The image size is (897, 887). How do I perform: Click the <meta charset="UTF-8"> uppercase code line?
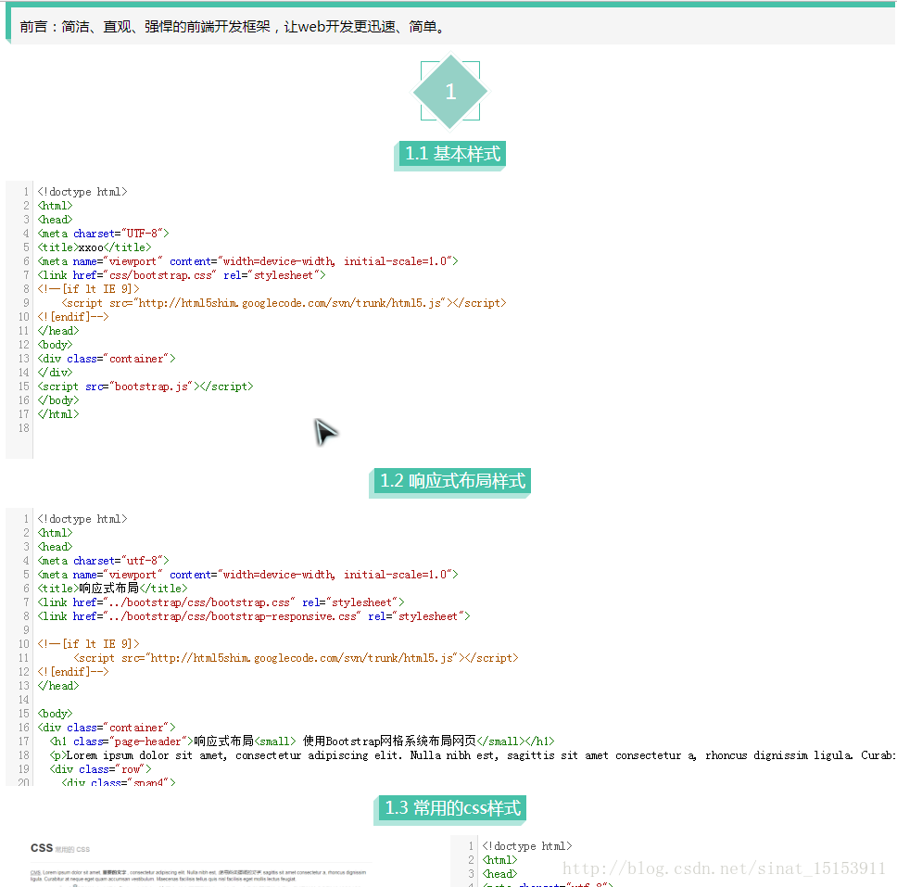[104, 234]
